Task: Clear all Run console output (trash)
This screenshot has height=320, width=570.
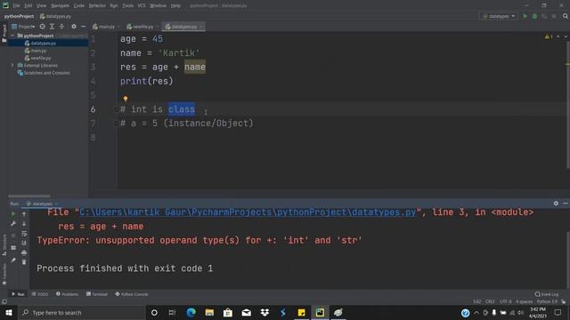Action: pyautogui.click(x=24, y=262)
